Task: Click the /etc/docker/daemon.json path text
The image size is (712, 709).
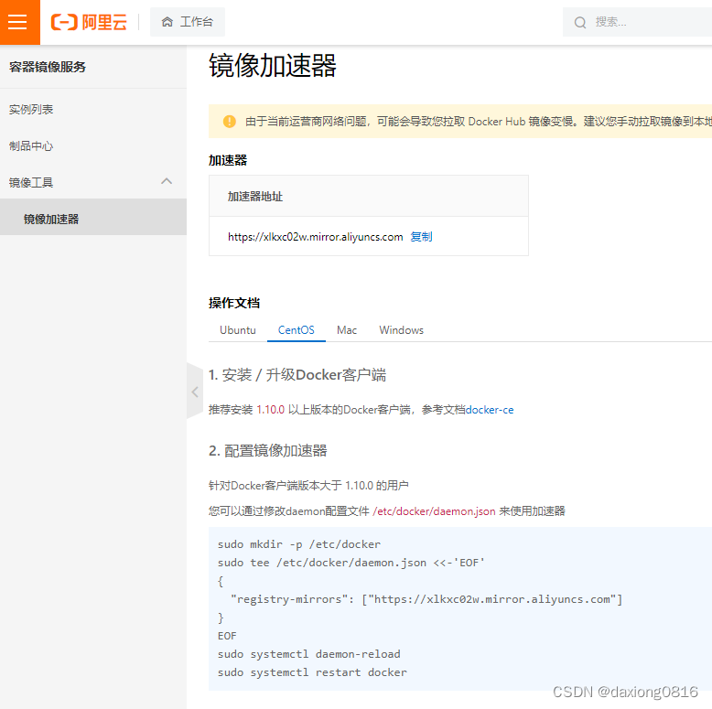Action: click(x=434, y=511)
